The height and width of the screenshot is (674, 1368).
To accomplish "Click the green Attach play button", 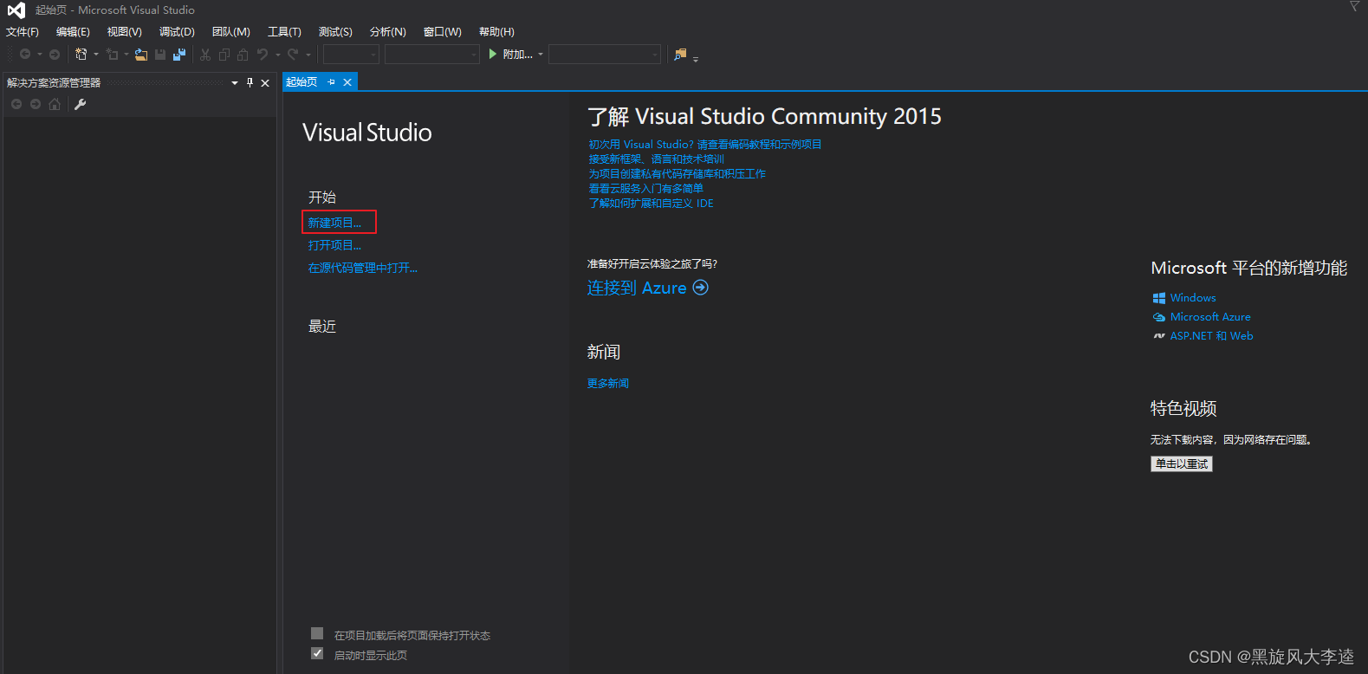I will click(493, 54).
